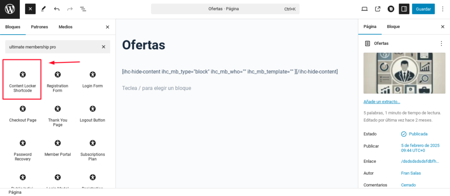450x196 pixels.
Task: Insert the Content Locker Shortcode block
Action: (22, 80)
